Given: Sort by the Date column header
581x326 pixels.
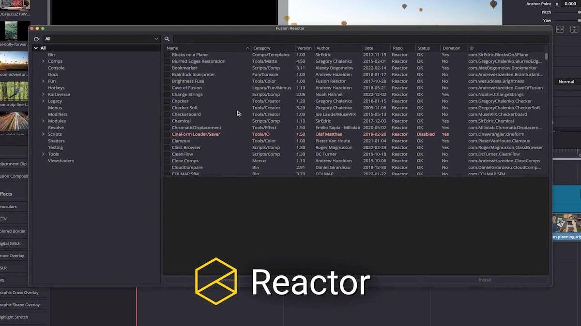Looking at the screenshot, I should tap(376, 48).
